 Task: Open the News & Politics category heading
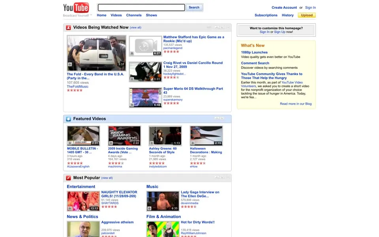[x=83, y=217]
